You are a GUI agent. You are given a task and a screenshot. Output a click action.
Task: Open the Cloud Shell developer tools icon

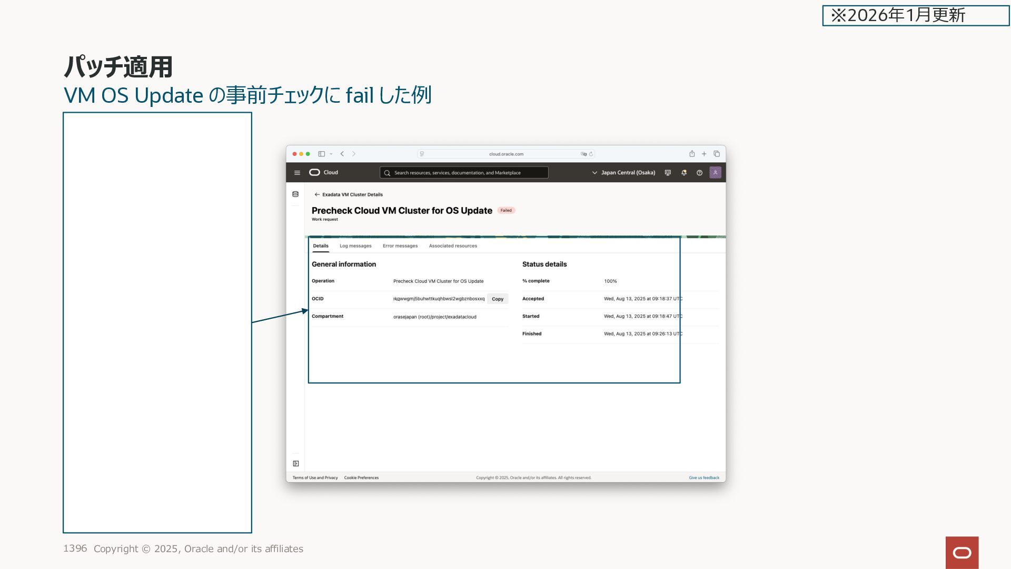click(668, 173)
